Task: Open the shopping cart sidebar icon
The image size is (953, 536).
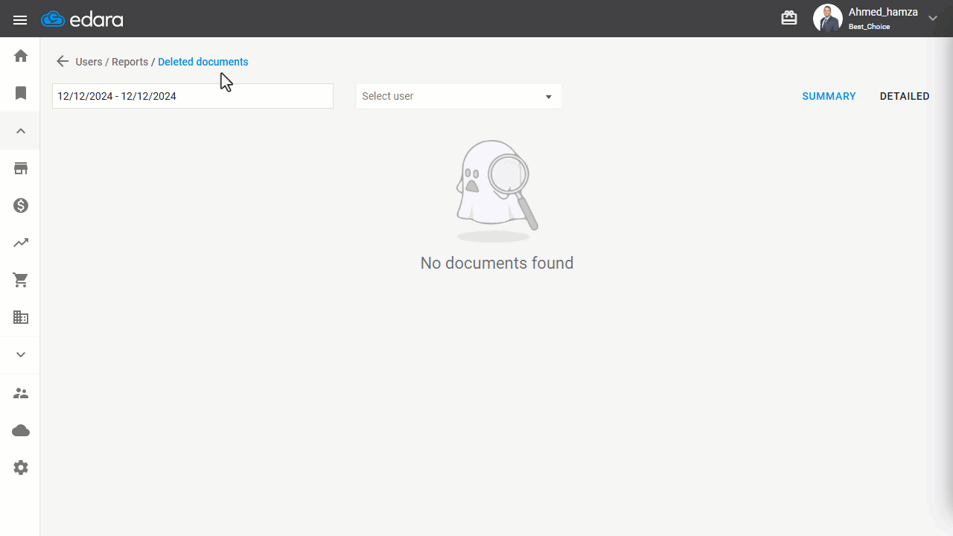Action: 21,280
